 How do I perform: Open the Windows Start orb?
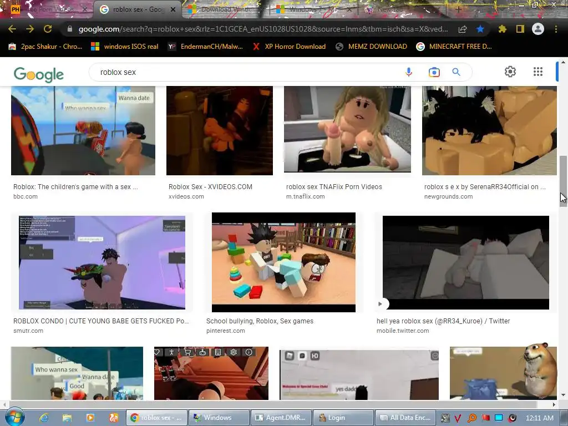[14, 417]
